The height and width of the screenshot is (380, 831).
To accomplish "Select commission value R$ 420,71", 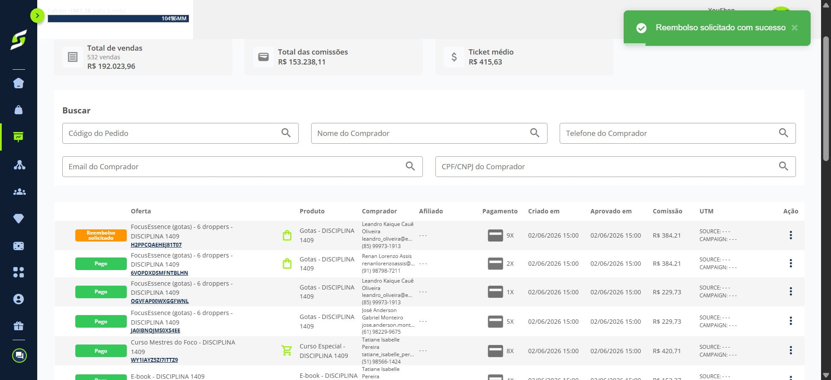I will click(667, 351).
